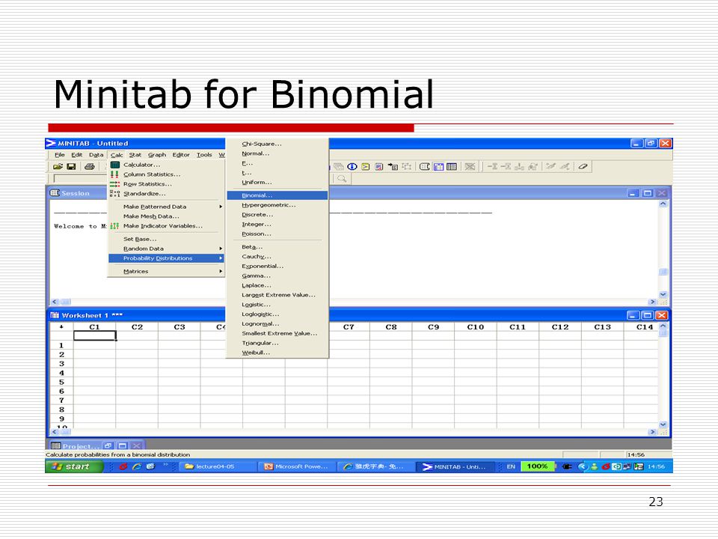This screenshot has width=718, height=539.
Task: Click the Help info icon in toolbar
Action: 352,166
